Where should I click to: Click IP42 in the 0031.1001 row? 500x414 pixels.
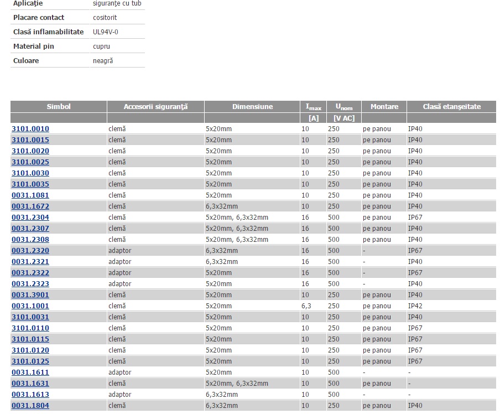415,306
